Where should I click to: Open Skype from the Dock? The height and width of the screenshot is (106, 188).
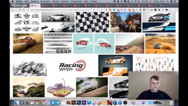[x=53, y=103]
